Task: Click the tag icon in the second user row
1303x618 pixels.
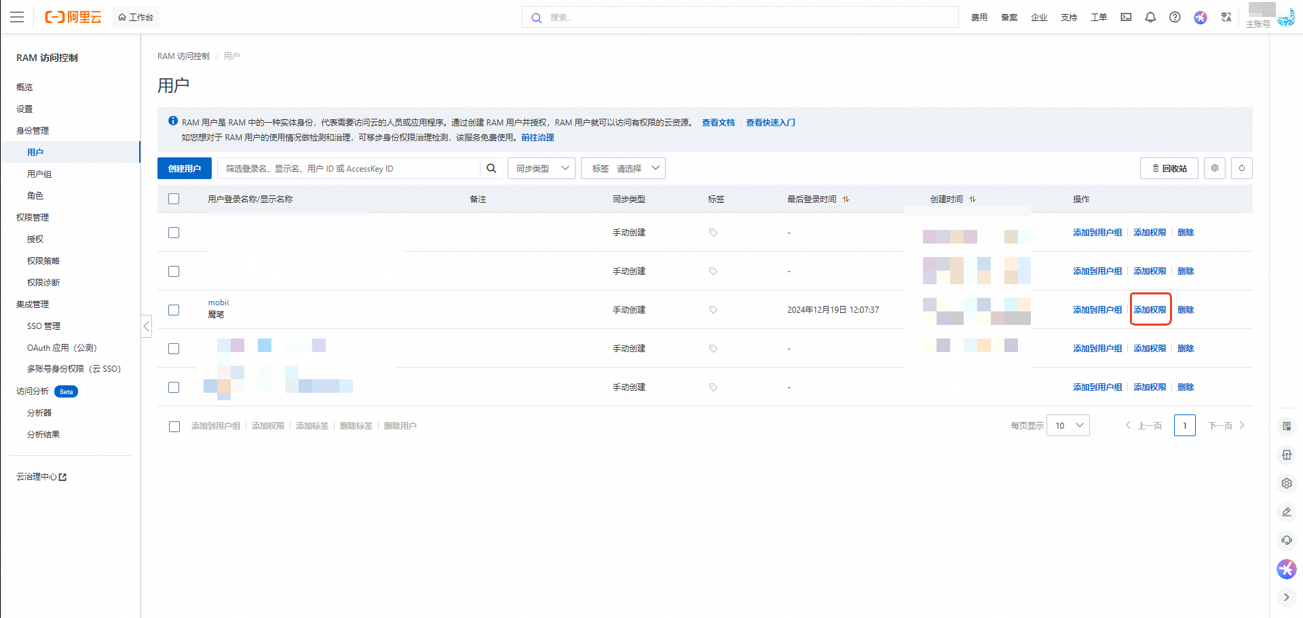Action: pos(713,271)
